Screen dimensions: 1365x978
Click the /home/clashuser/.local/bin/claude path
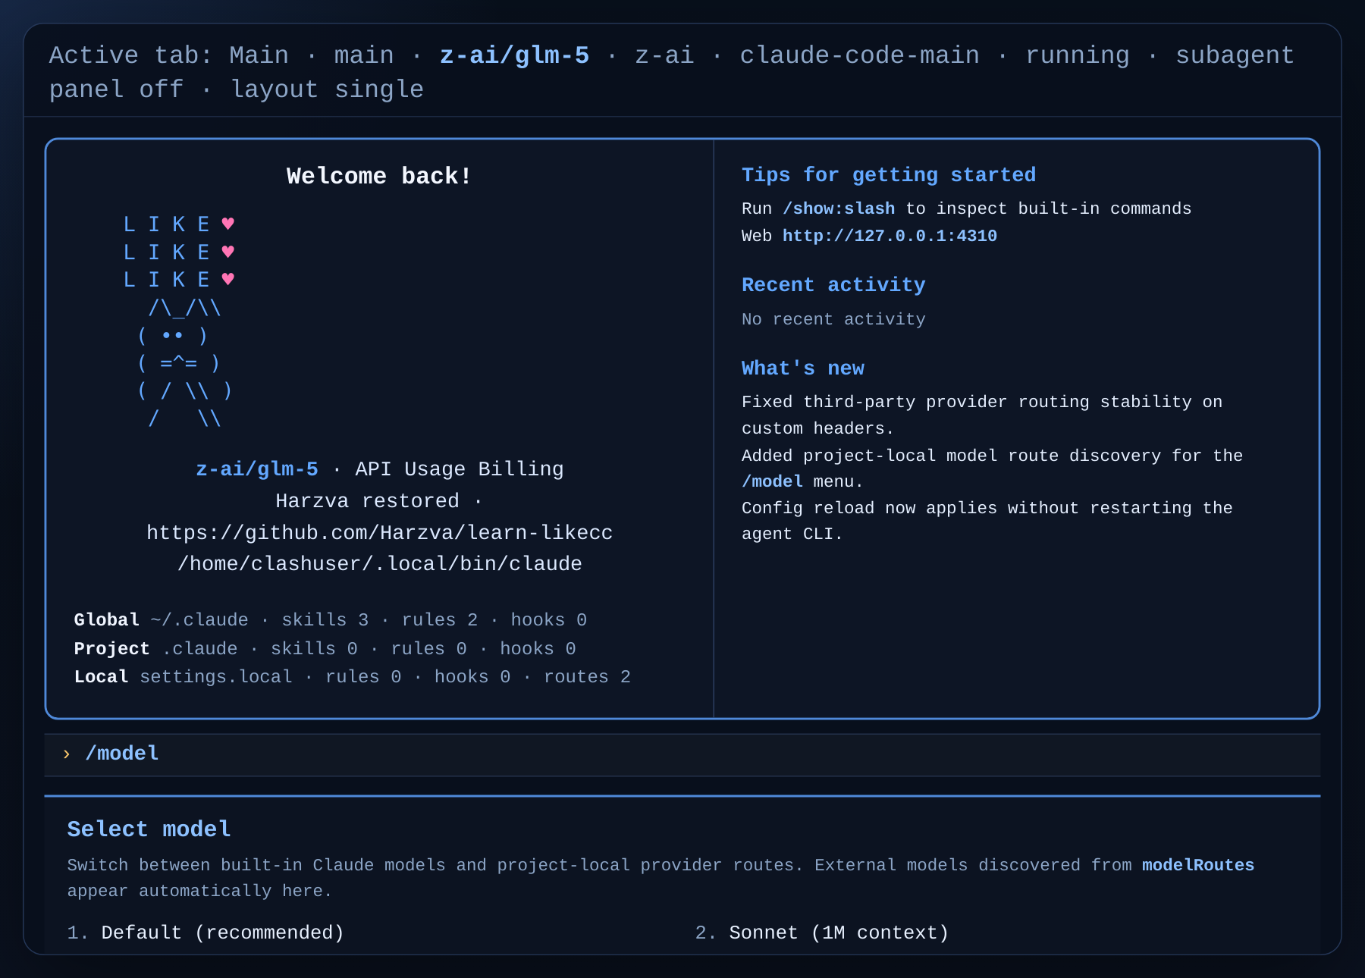[379, 564]
